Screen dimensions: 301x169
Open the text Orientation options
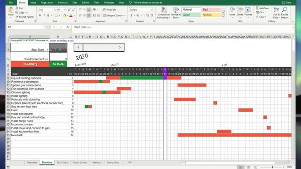click(x=95, y=9)
